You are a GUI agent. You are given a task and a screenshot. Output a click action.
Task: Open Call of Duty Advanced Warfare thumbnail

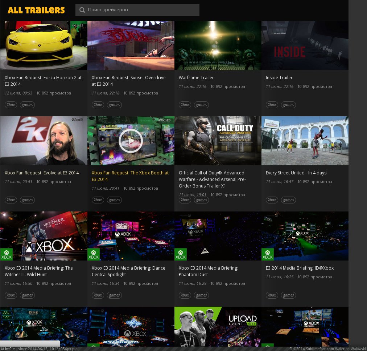(218, 141)
